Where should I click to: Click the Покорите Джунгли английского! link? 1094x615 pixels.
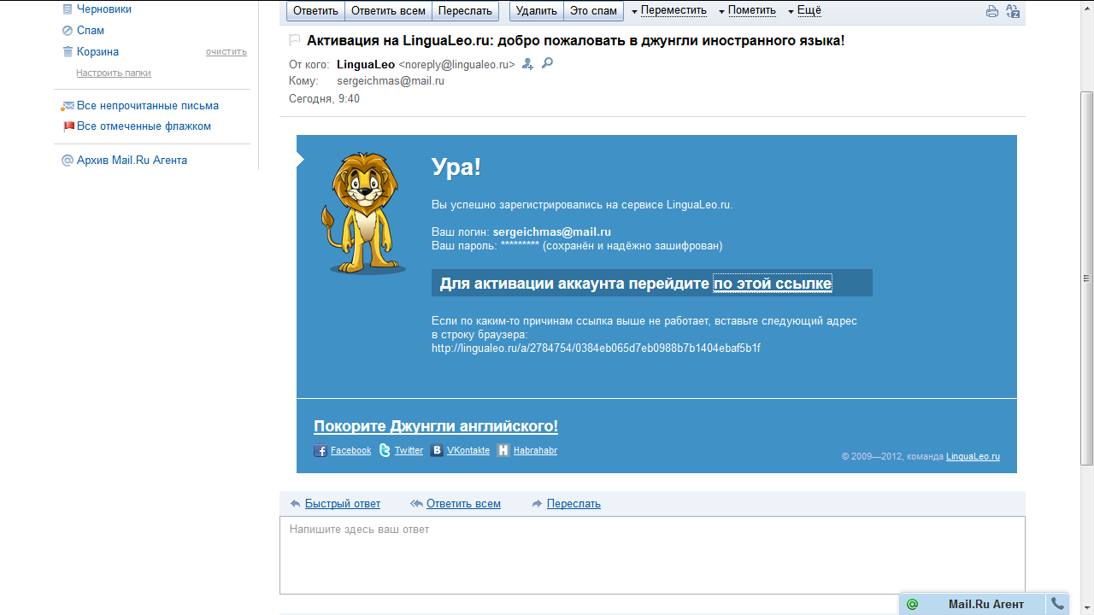436,426
